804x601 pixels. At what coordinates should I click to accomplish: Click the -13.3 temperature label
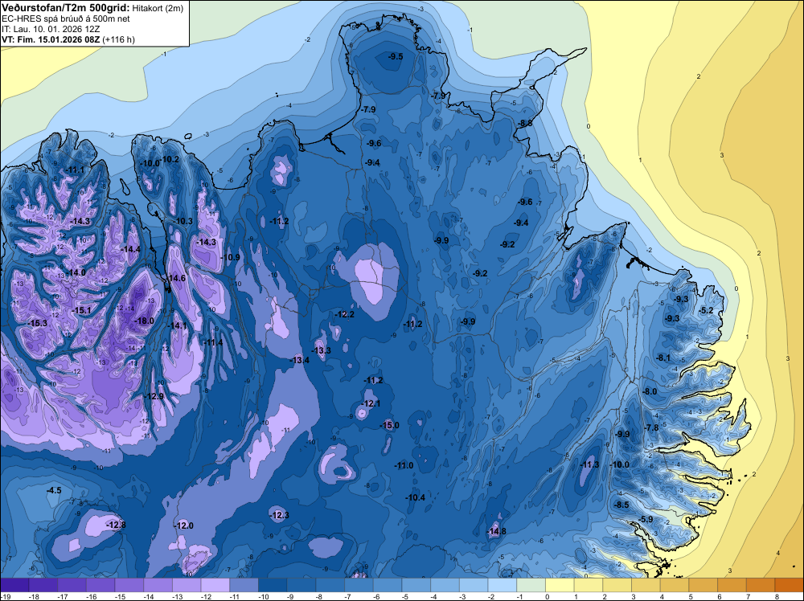click(321, 350)
